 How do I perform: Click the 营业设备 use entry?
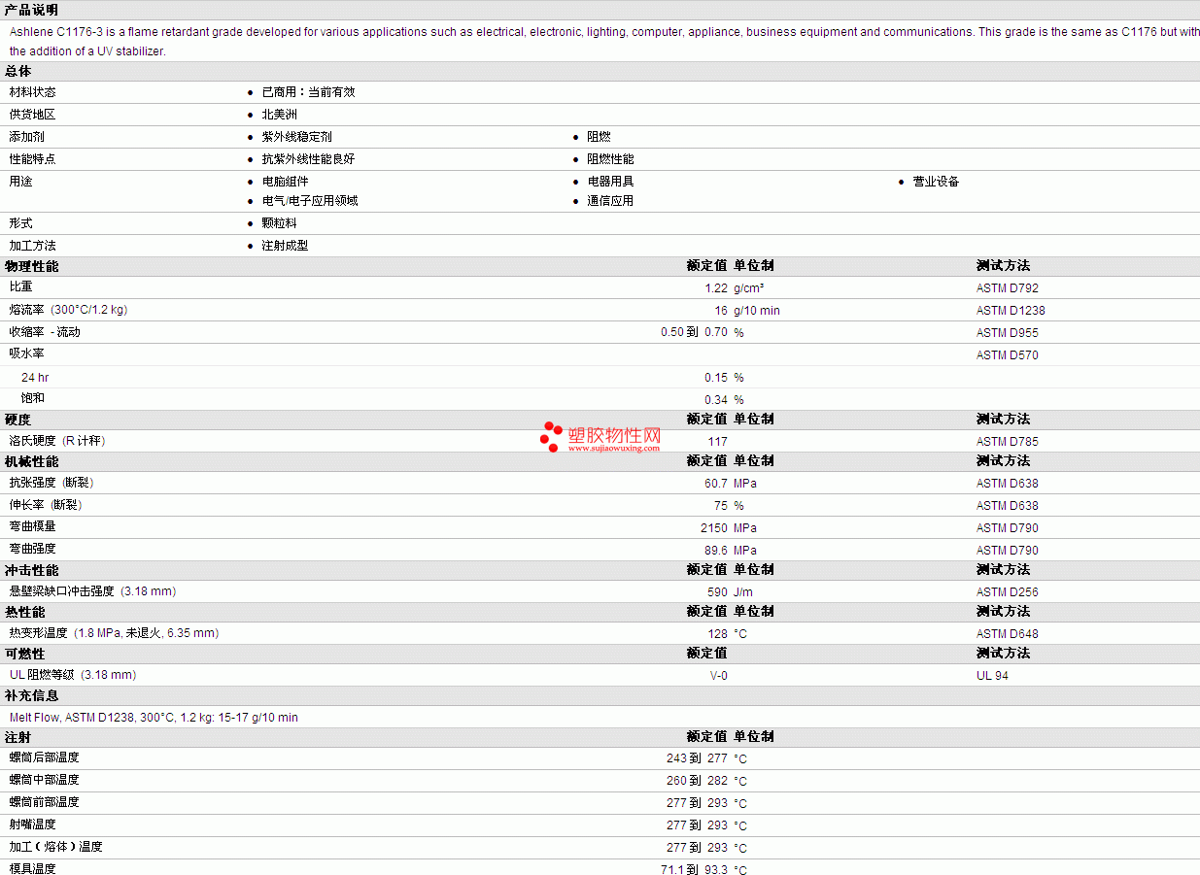936,182
